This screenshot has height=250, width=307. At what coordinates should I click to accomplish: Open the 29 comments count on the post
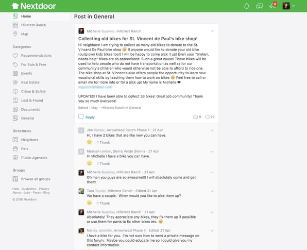[210, 117]
